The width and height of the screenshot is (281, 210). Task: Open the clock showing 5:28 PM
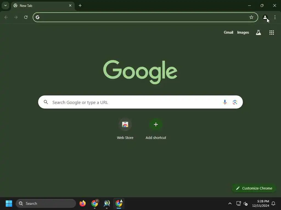[x=261, y=203]
